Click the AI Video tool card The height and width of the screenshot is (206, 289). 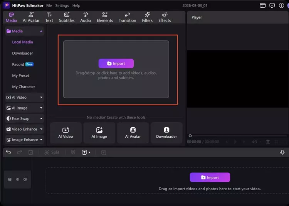pos(66,133)
